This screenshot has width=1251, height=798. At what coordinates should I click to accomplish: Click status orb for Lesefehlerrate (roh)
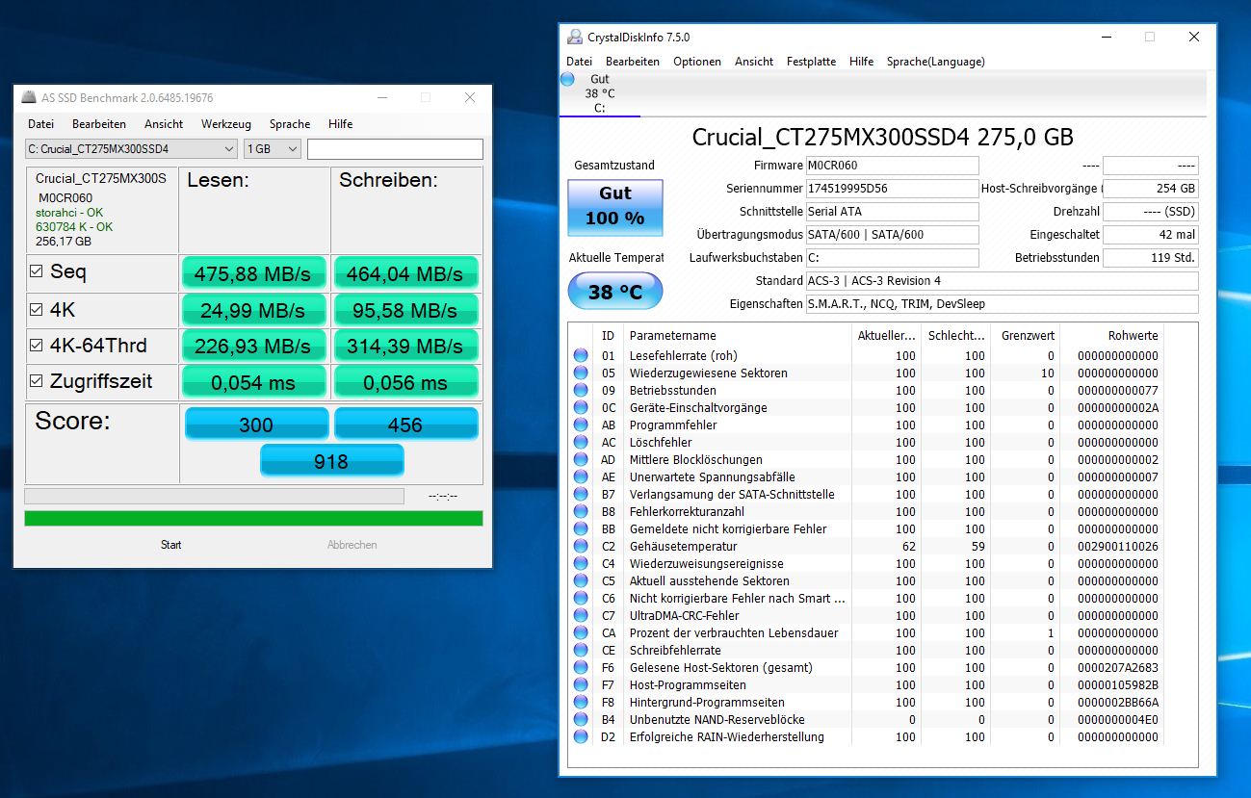coord(581,355)
